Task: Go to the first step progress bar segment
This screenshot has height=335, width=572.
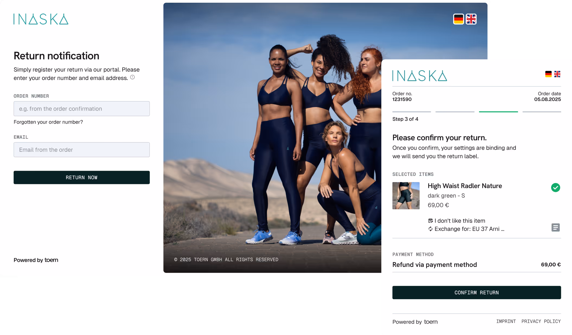Action: point(411,112)
